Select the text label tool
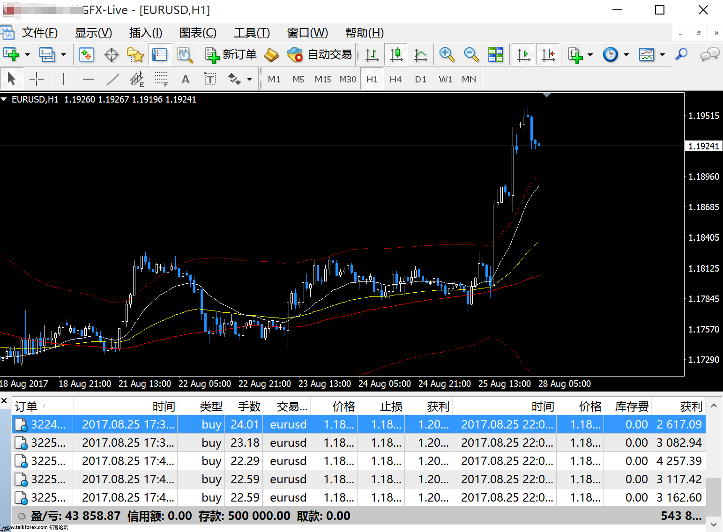The width and height of the screenshot is (723, 532). [x=210, y=79]
